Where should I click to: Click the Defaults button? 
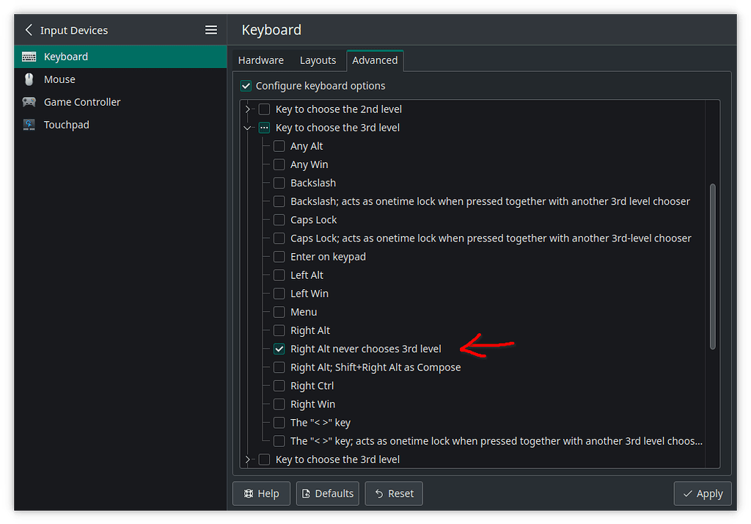point(327,493)
